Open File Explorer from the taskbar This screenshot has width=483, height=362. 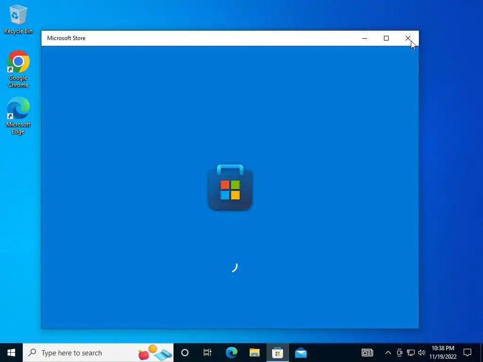click(x=255, y=353)
